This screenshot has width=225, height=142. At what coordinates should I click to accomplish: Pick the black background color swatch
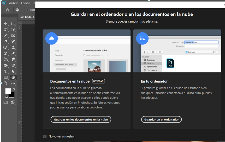pos(12,95)
